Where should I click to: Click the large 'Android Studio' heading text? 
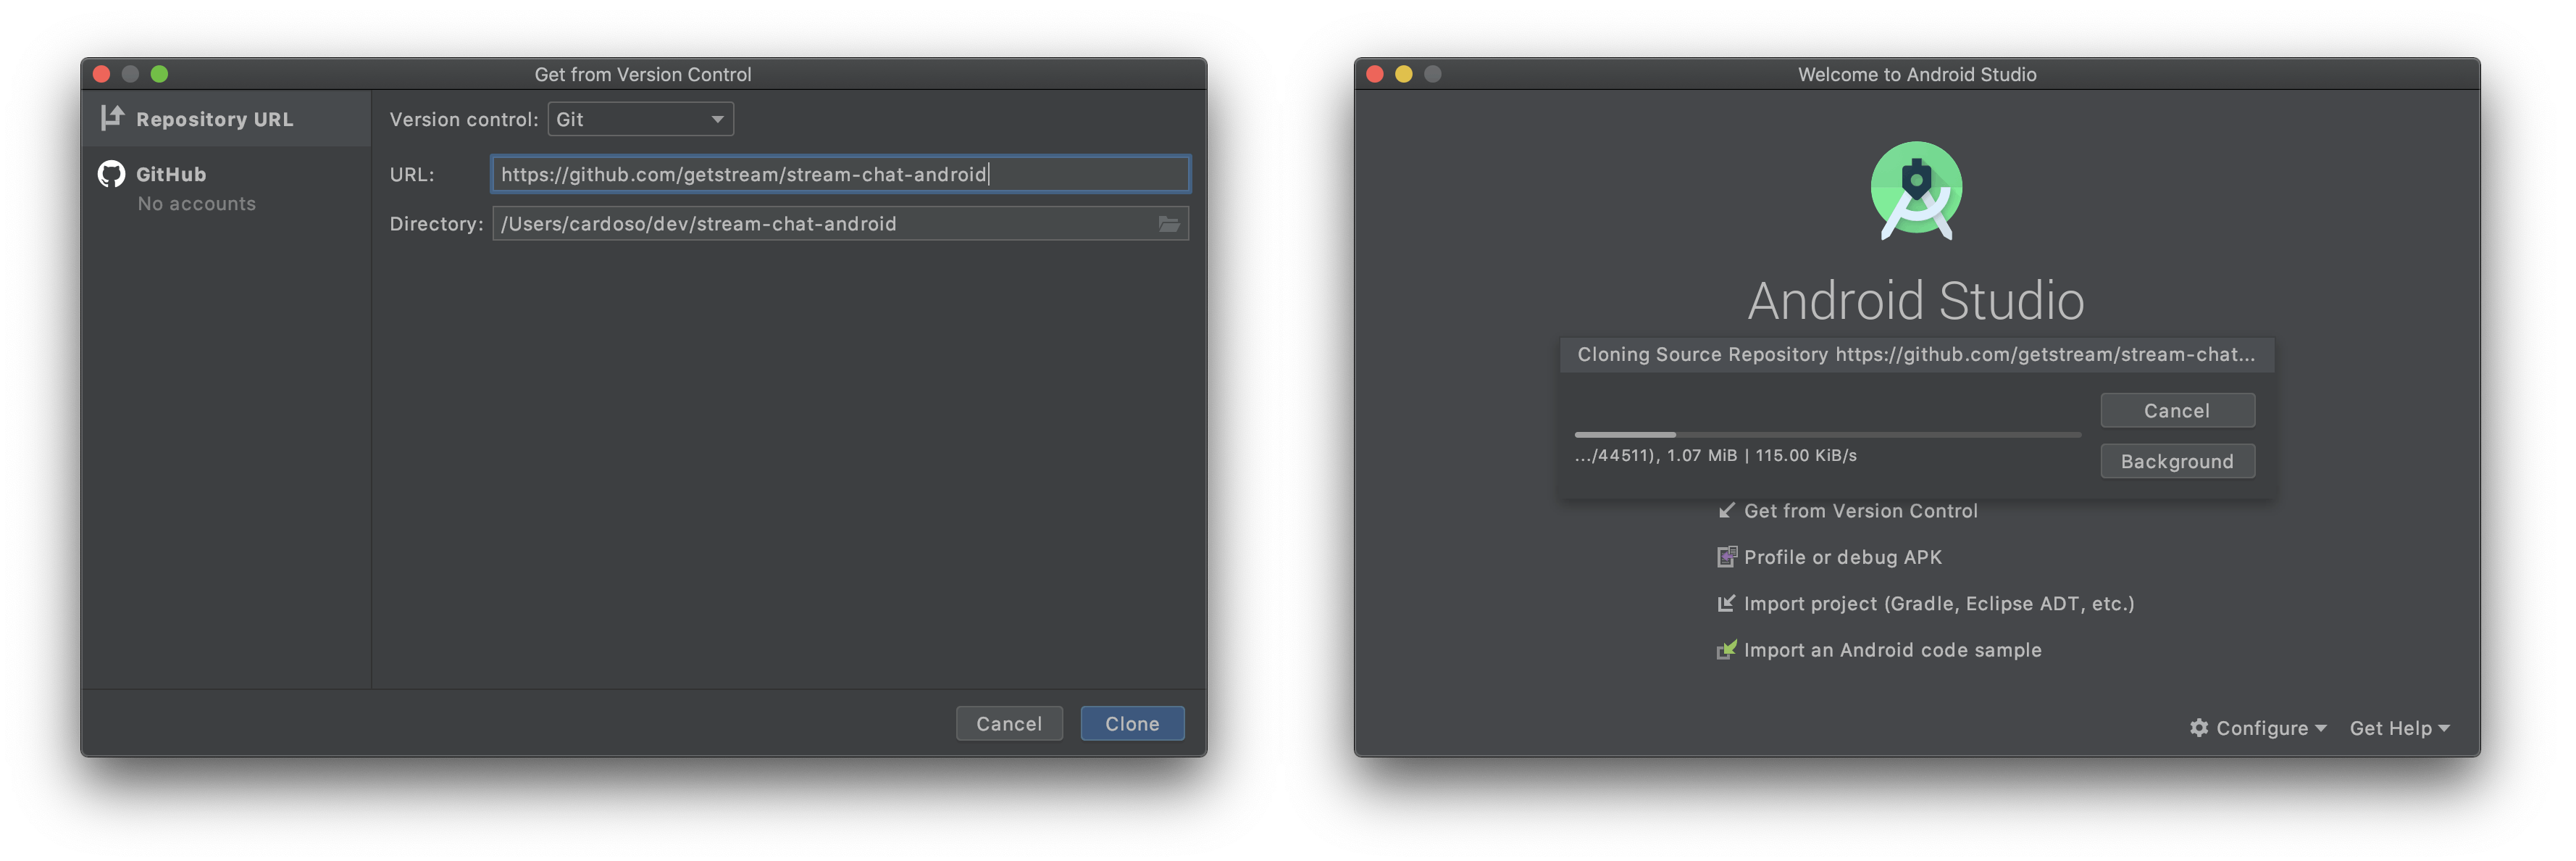coord(1915,301)
